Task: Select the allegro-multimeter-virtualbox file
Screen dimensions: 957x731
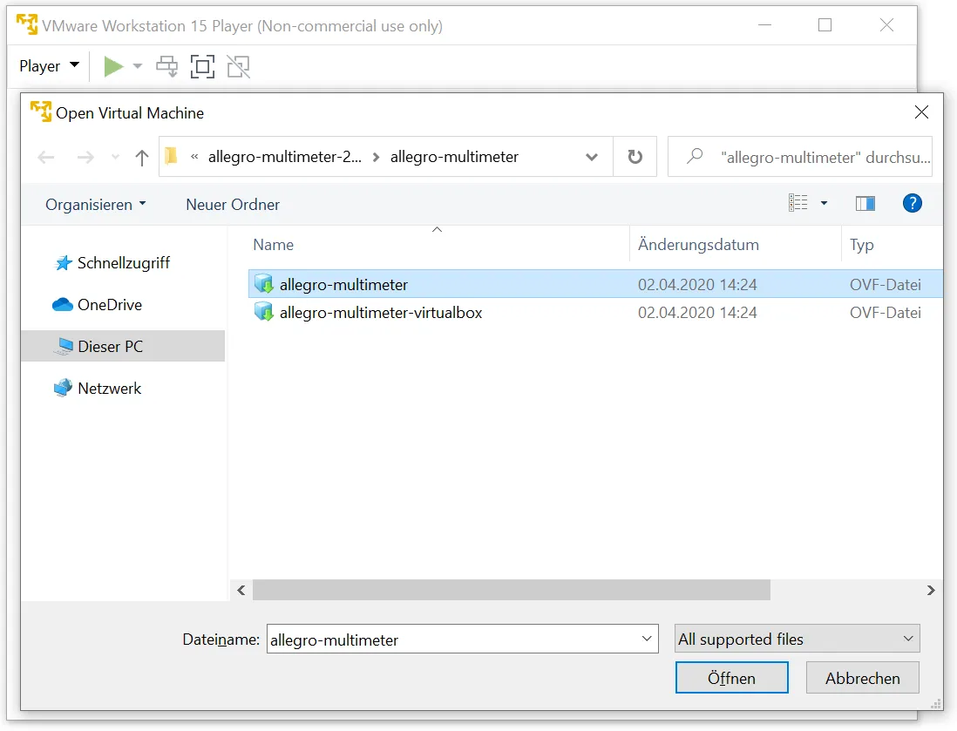Action: (x=380, y=313)
